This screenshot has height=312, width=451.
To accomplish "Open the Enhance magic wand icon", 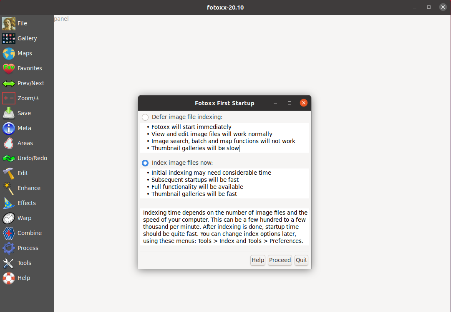I will tap(9, 188).
